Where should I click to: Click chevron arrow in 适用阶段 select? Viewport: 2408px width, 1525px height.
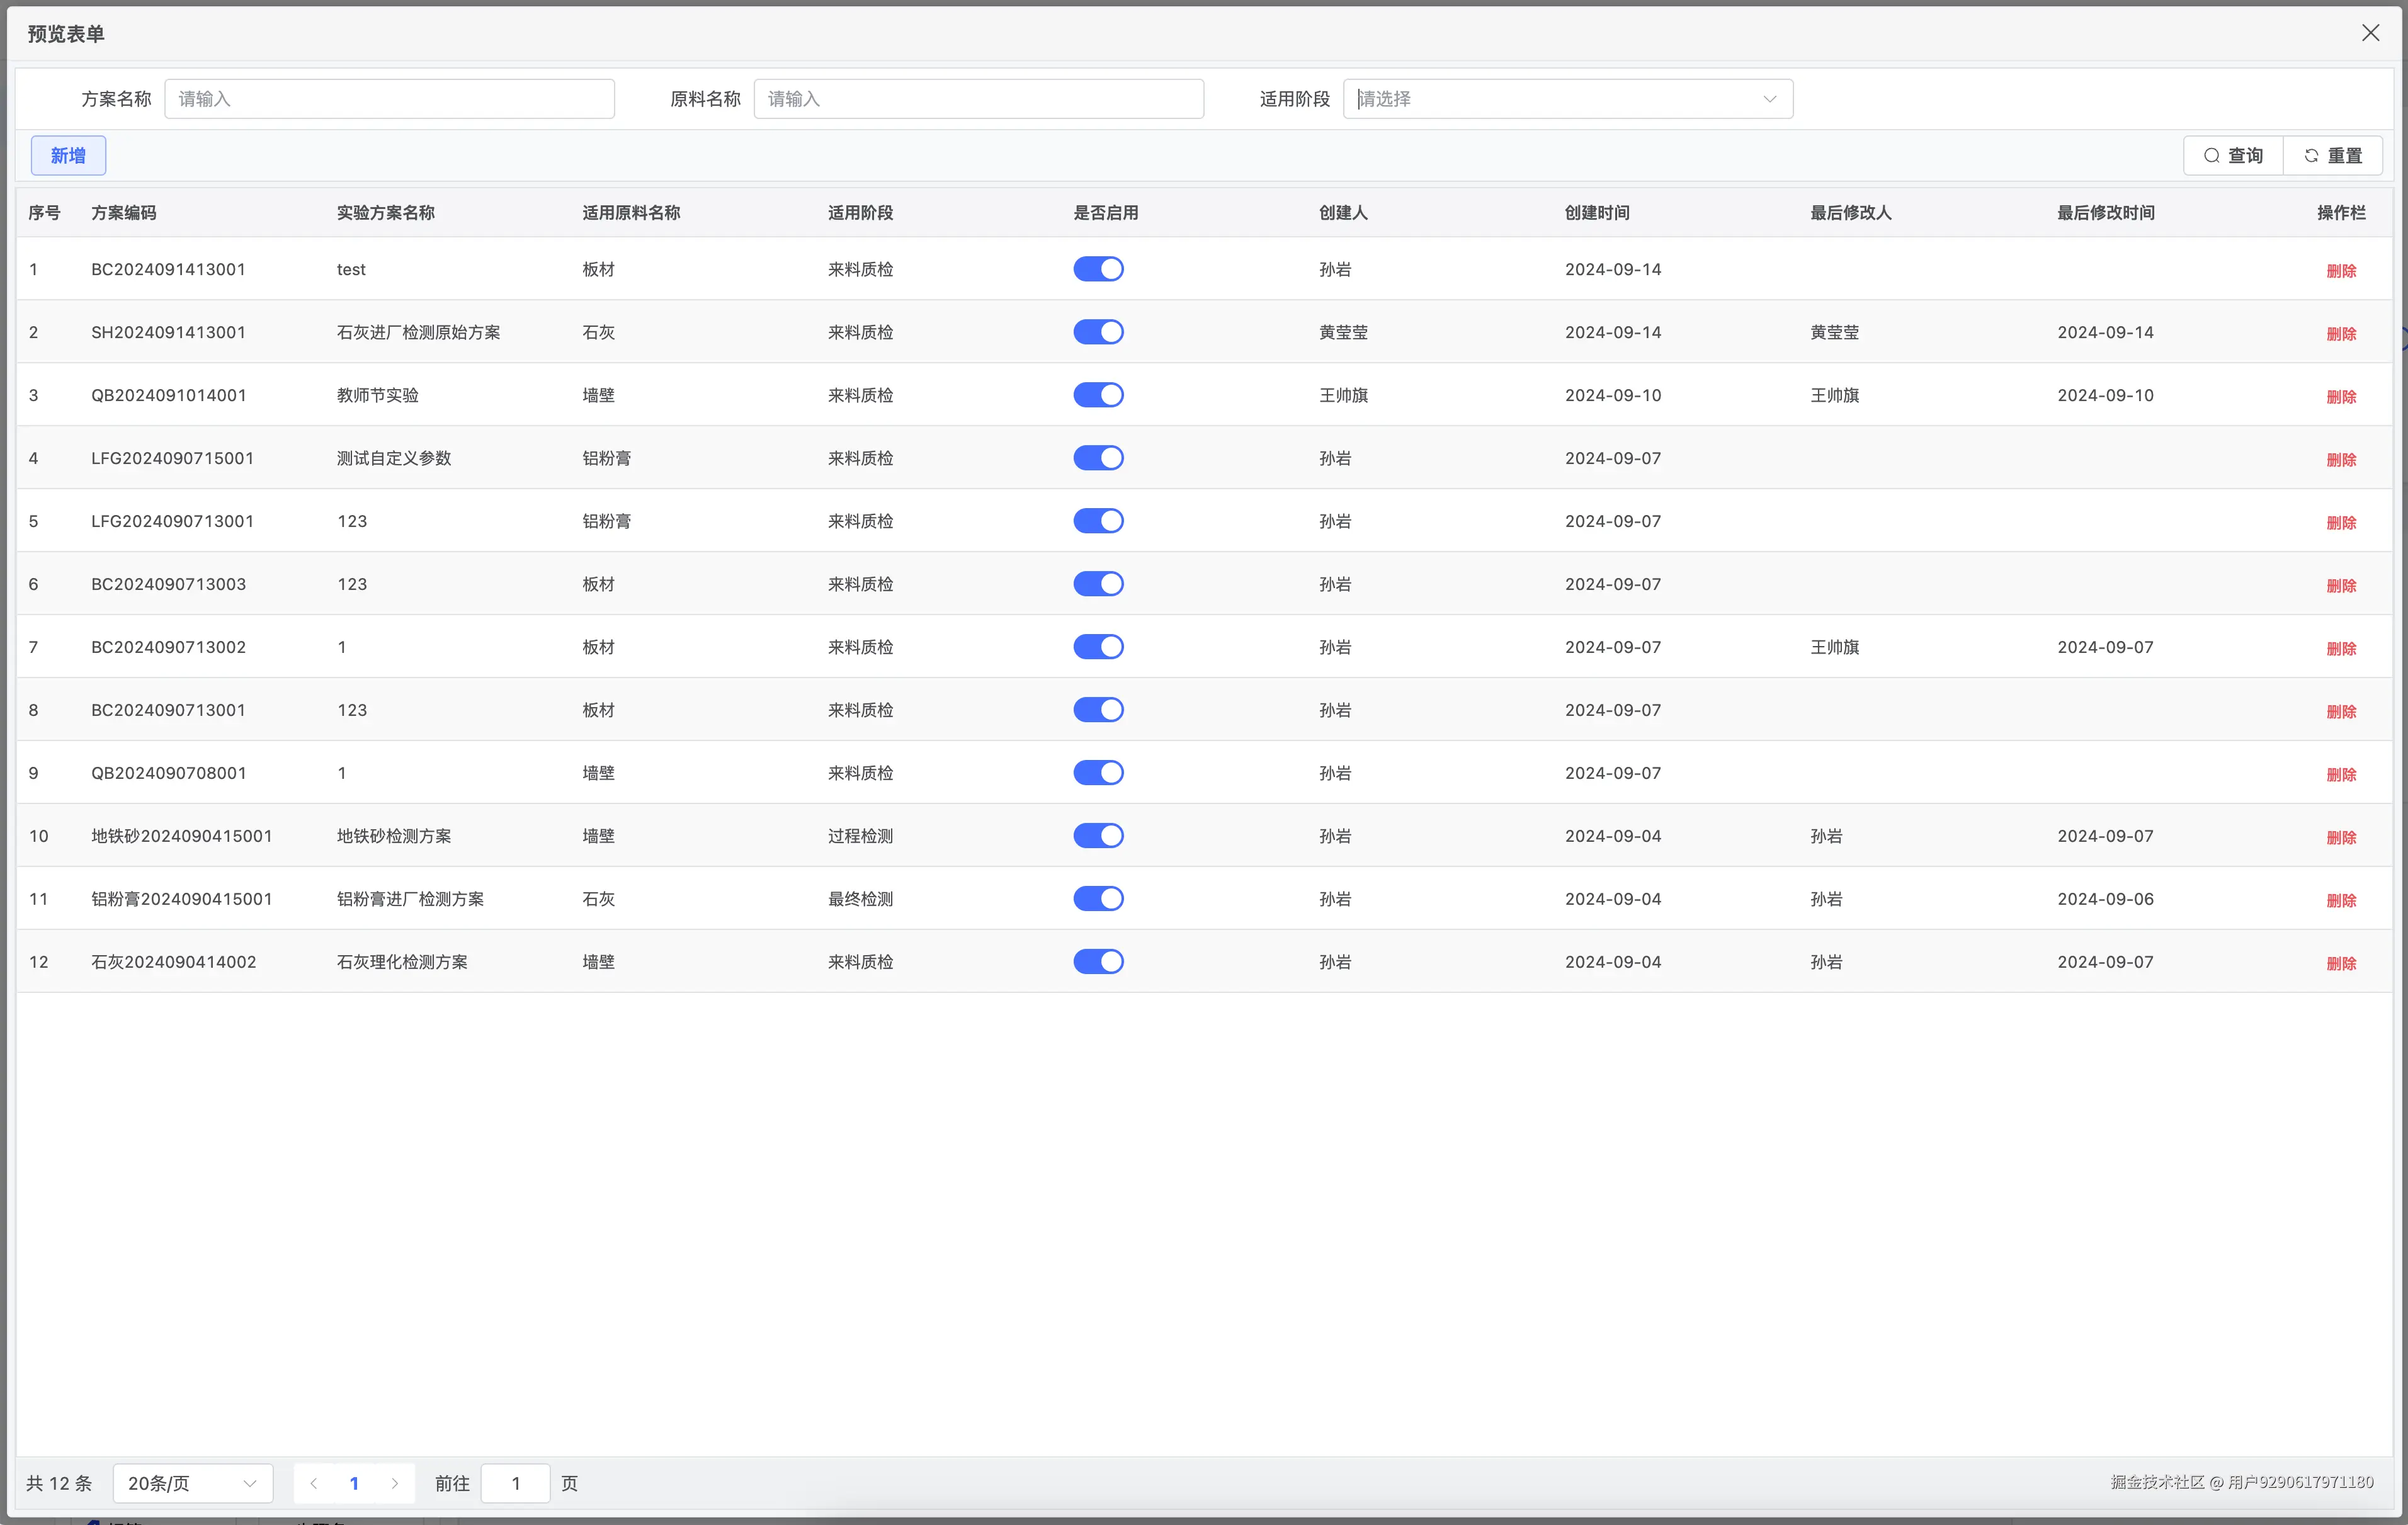pyautogui.click(x=1769, y=99)
